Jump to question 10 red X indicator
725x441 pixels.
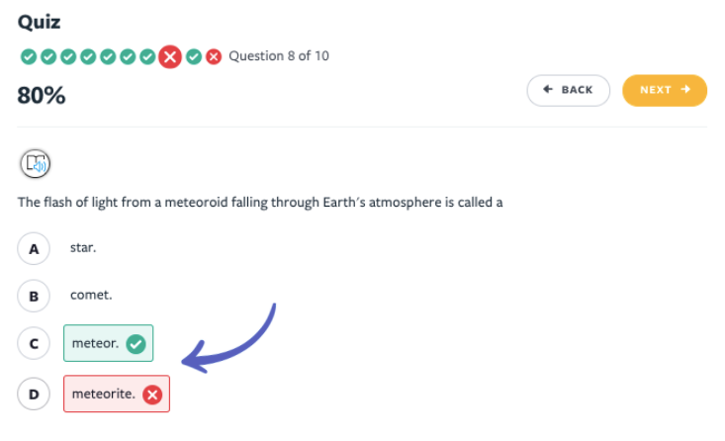[214, 56]
